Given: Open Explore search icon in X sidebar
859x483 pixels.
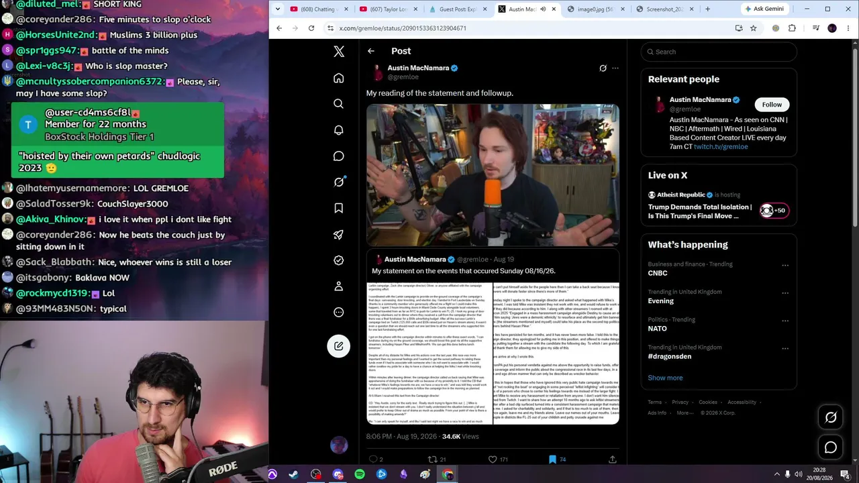Looking at the screenshot, I should tap(339, 104).
